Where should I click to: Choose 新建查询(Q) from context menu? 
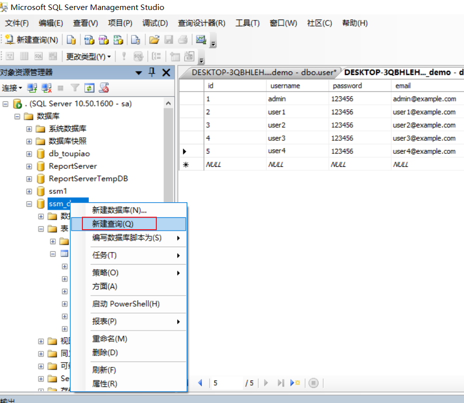128,224
